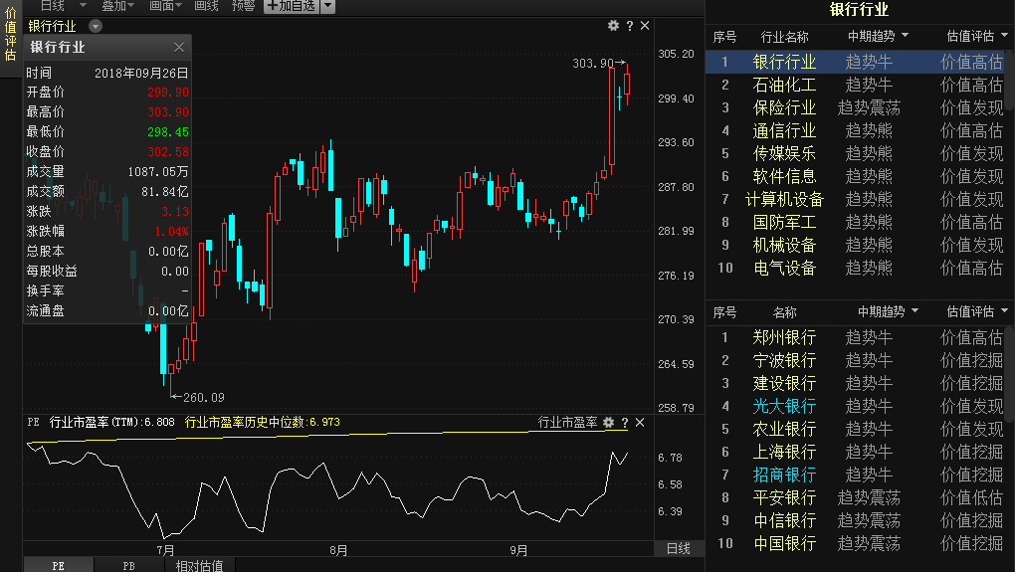This screenshot has width=1015, height=572.
Task: Open 光大银行 in the stock list
Action: 784,406
